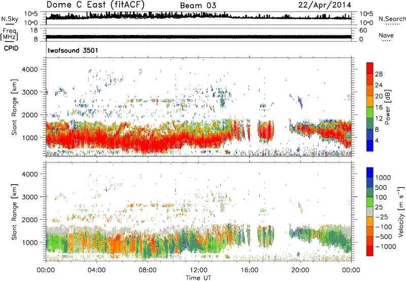Click the "16:00" time axis label
The image size is (406, 281).
coord(249,270)
